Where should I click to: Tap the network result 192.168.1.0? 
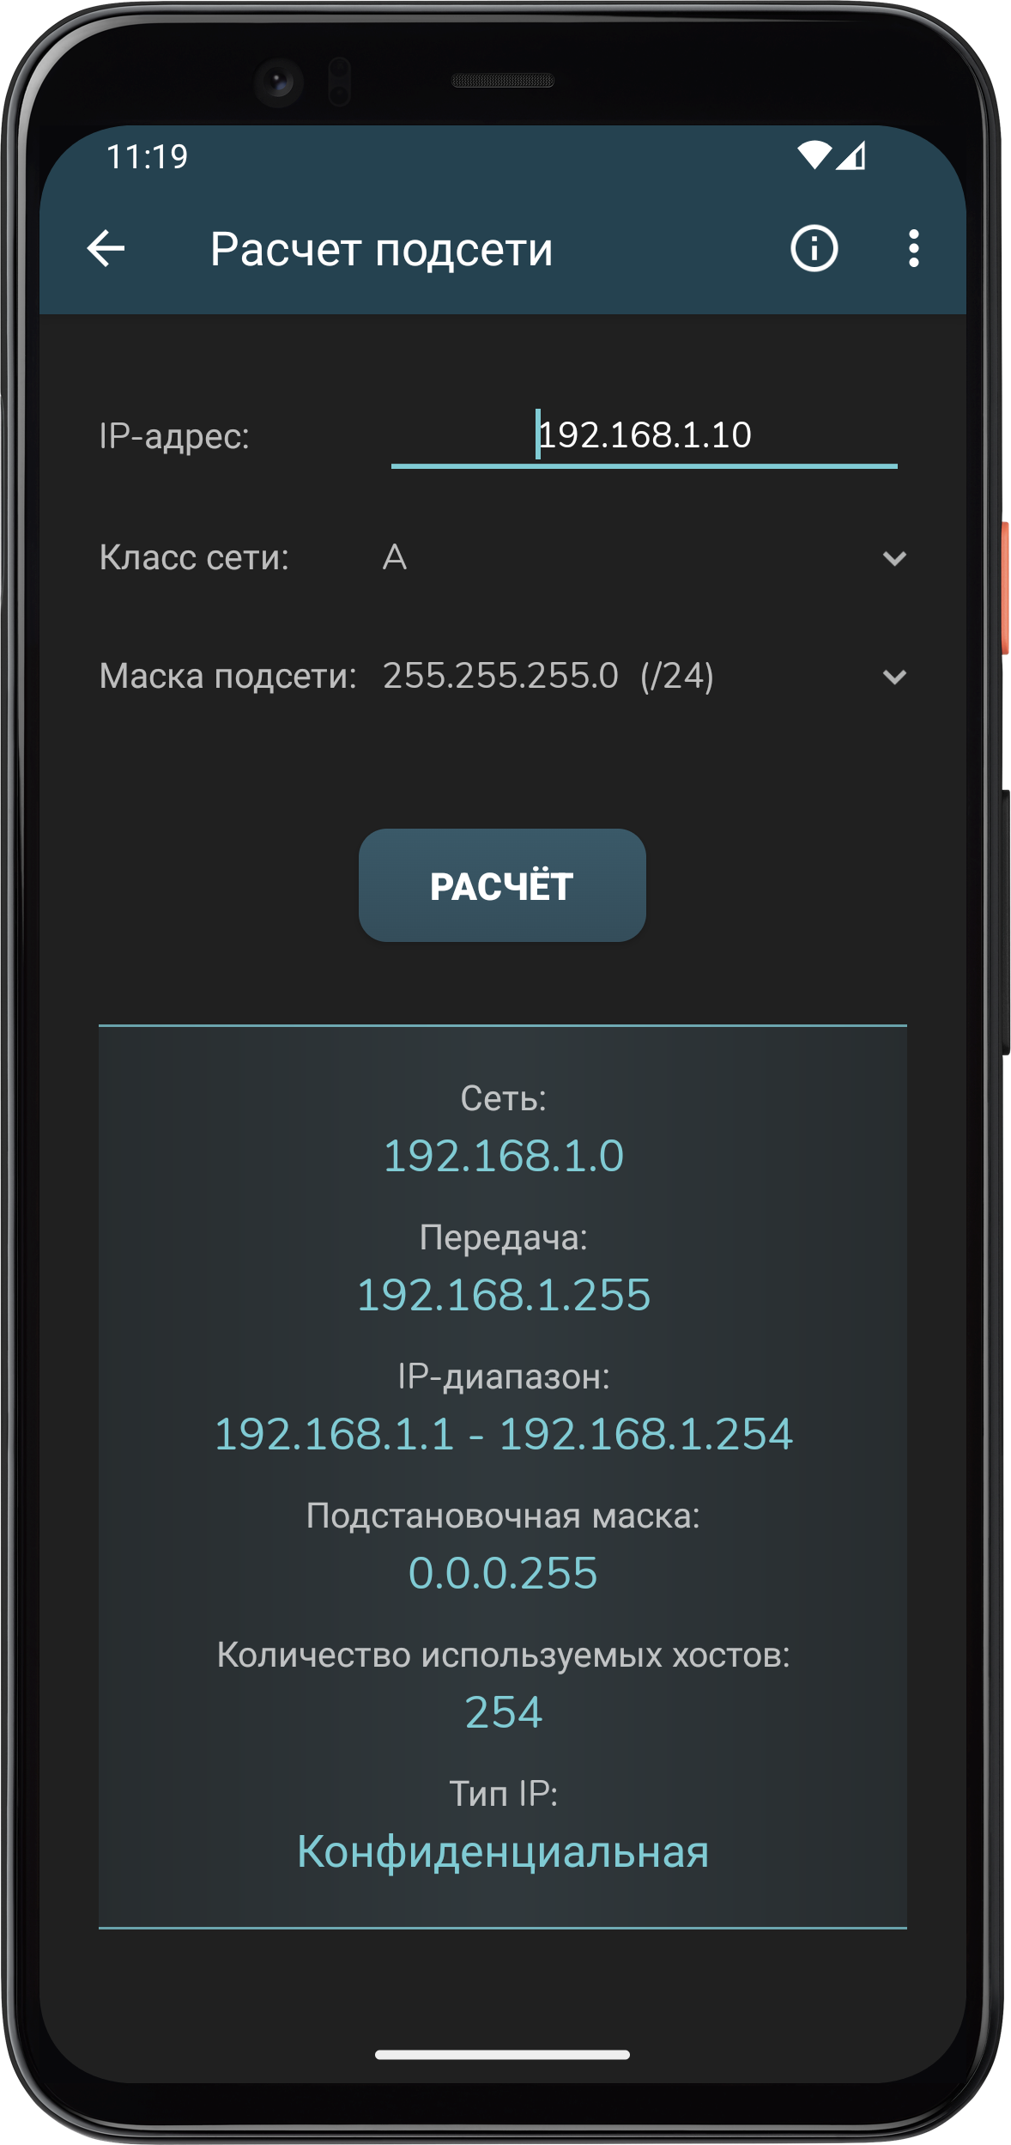pos(504,1156)
